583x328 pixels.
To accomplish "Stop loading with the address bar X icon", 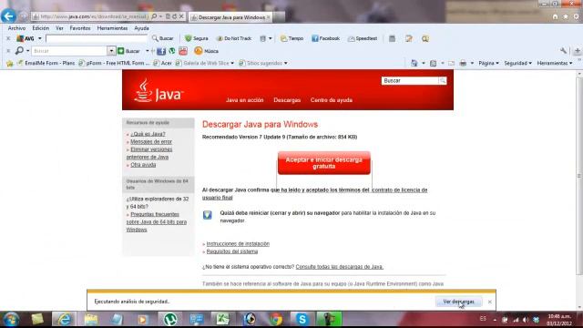I will [x=181, y=16].
